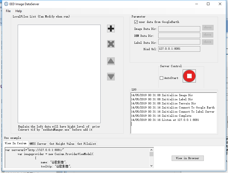Click inside the LocalFiles list box

[59, 74]
